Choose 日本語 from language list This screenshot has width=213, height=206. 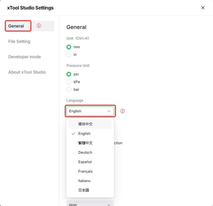(90, 190)
